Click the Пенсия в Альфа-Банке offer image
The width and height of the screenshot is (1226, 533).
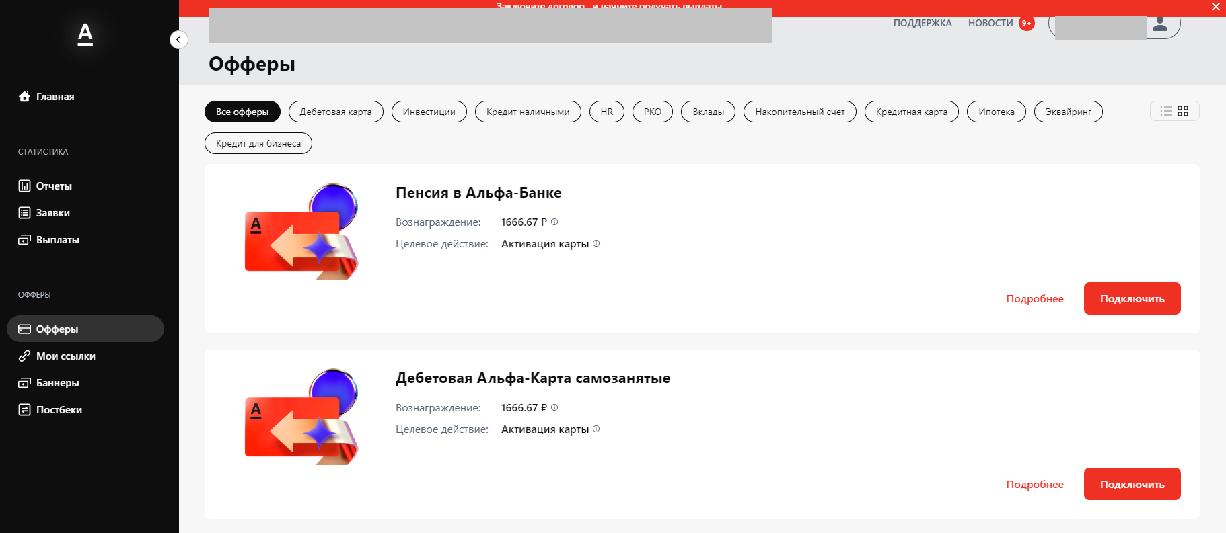[301, 231]
